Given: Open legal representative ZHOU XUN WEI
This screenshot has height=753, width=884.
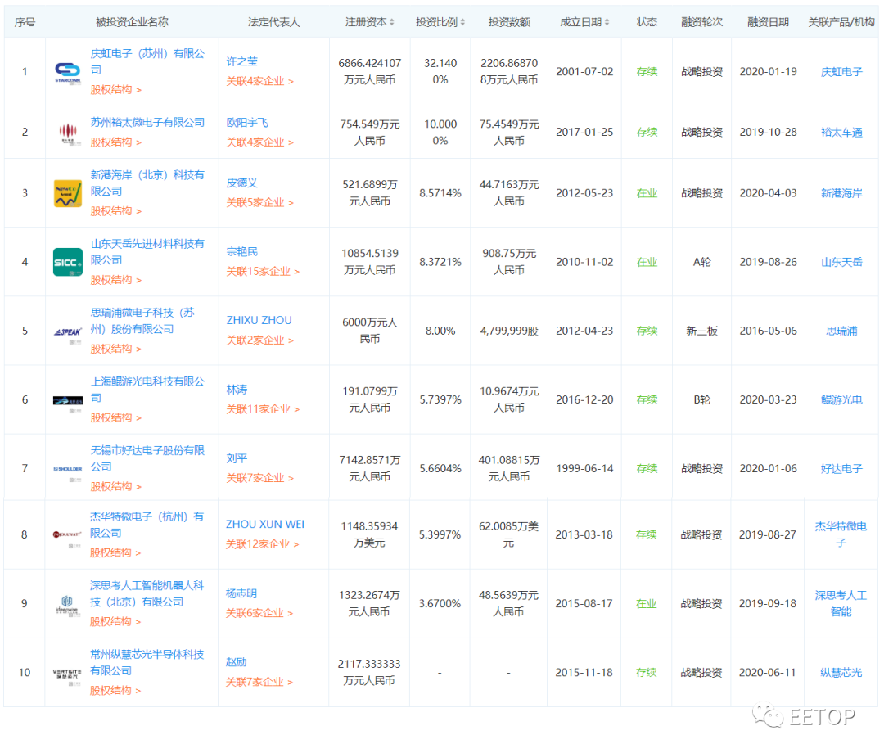Looking at the screenshot, I should click(x=265, y=525).
